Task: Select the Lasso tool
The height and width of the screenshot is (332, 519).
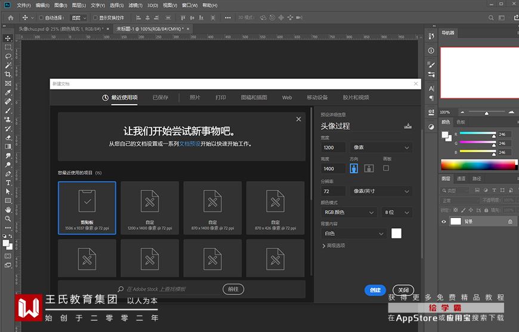Action: pyautogui.click(x=8, y=56)
